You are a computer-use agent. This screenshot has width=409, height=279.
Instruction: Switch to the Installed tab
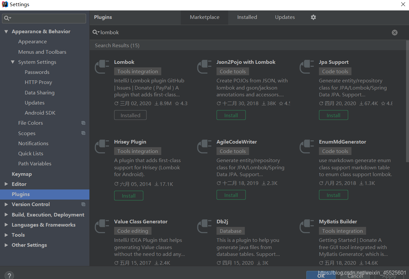pyautogui.click(x=247, y=17)
